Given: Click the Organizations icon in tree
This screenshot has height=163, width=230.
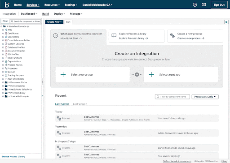Looking at the screenshot, I should (6, 61).
